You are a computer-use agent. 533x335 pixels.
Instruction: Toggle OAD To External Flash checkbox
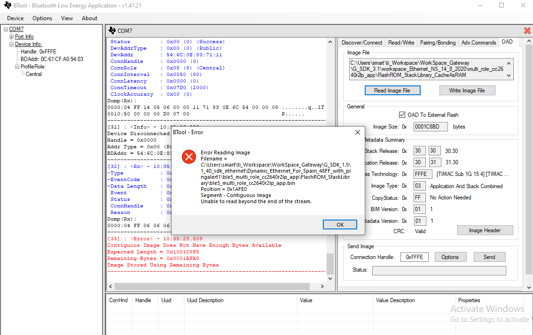coord(402,115)
